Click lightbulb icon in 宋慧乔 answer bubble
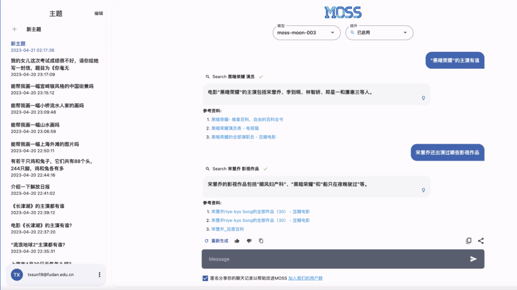The width and height of the screenshot is (517, 290). click(x=423, y=190)
